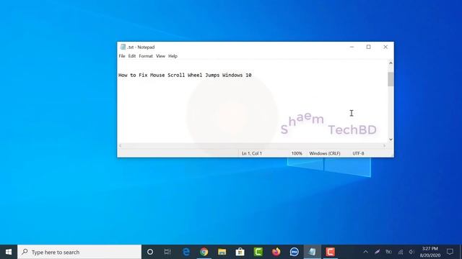Click the vertical scrollbar down arrow

click(391, 140)
